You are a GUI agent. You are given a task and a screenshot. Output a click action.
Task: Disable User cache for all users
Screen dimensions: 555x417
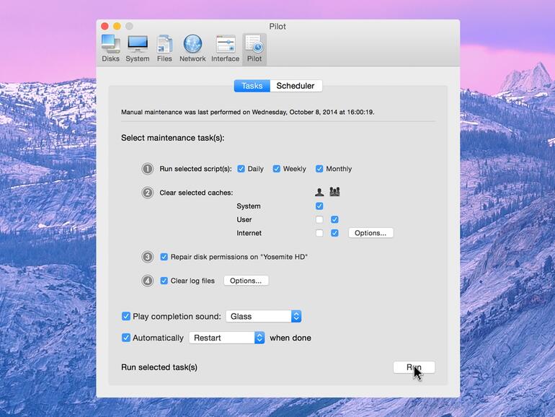(334, 219)
